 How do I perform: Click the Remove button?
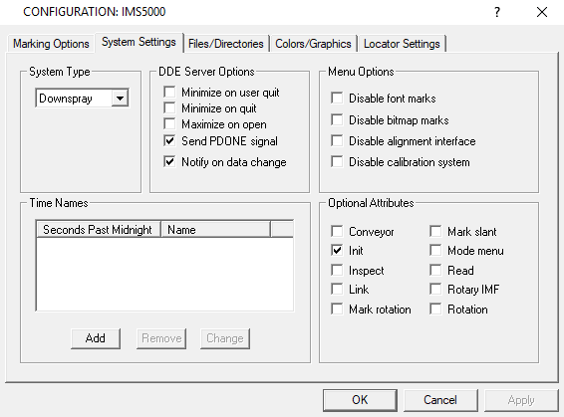[x=161, y=338]
